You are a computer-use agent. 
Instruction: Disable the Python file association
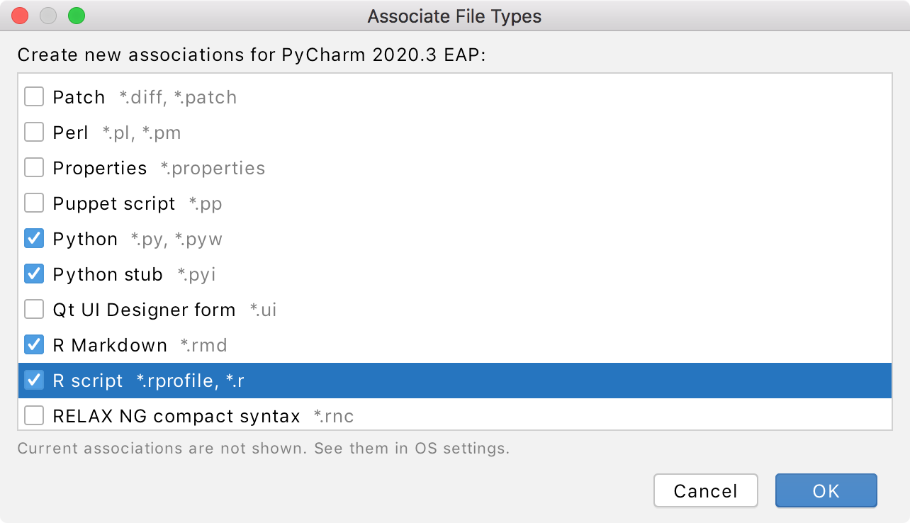tap(33, 238)
